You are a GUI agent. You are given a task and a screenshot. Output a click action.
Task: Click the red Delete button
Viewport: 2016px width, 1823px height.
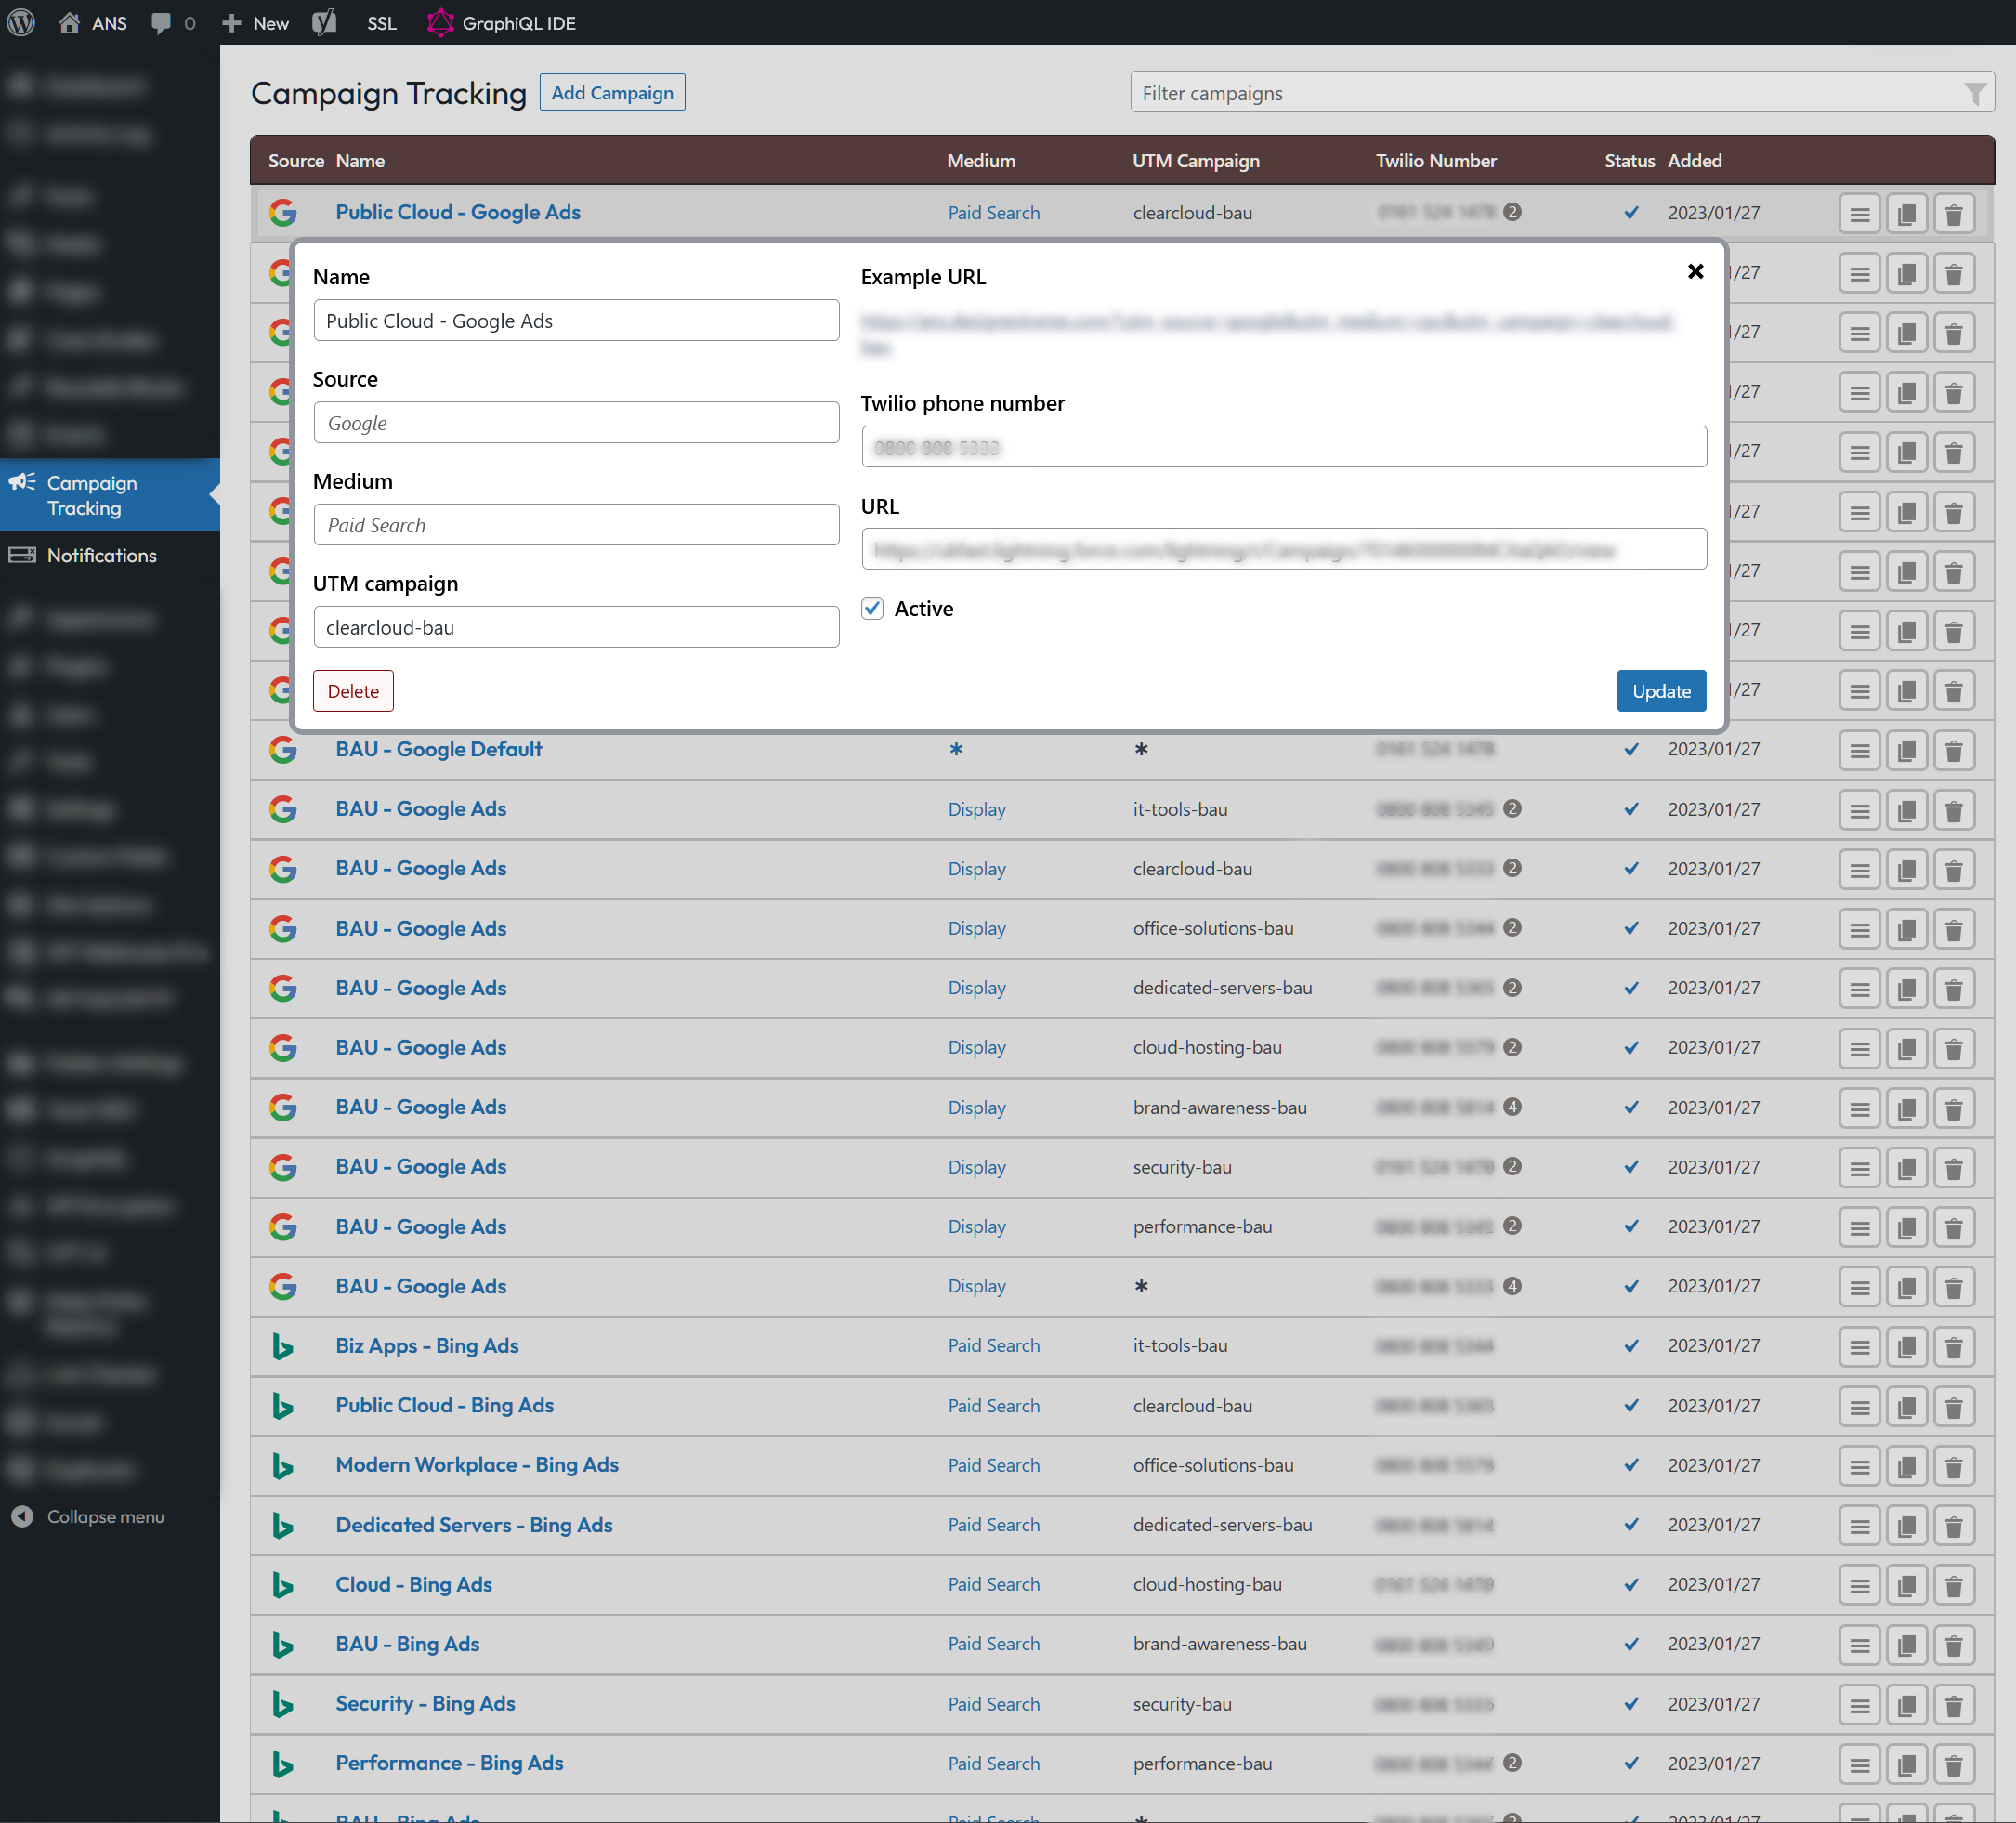[x=353, y=691]
